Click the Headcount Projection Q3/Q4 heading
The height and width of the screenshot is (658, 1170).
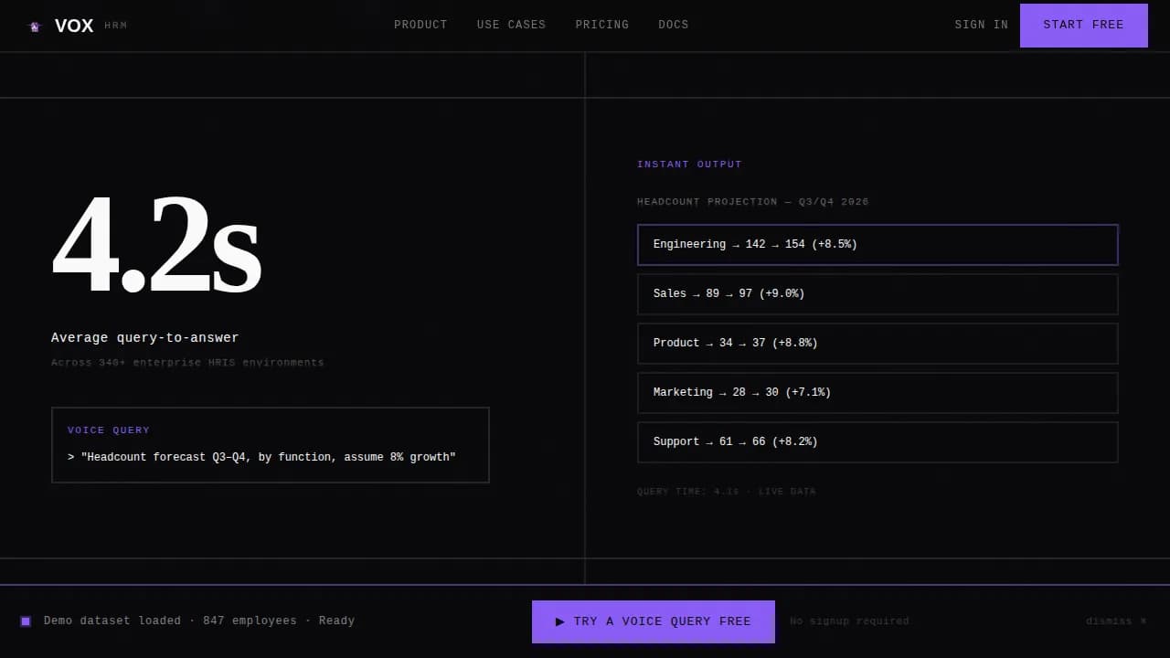coord(753,202)
